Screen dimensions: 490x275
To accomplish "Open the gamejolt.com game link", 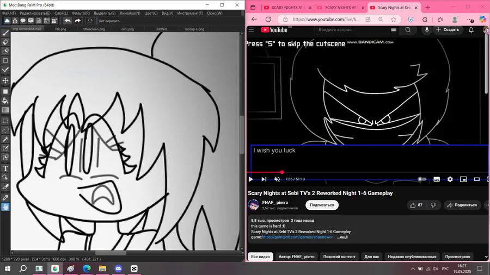I will click(297, 237).
